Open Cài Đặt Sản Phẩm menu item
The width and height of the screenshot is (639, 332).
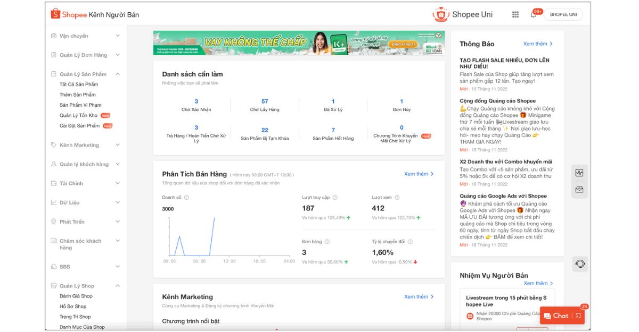pyautogui.click(x=80, y=126)
